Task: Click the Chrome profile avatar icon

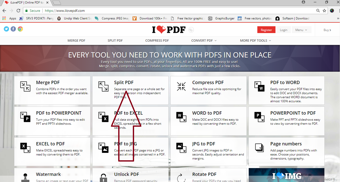Action: click(303, 2)
